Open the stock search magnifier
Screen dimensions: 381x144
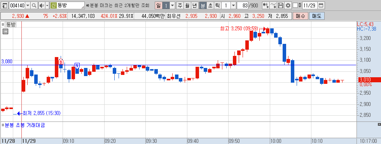(x=34, y=5)
